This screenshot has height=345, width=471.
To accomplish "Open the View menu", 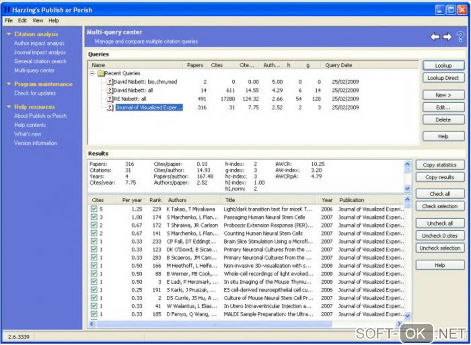I will tap(38, 21).
